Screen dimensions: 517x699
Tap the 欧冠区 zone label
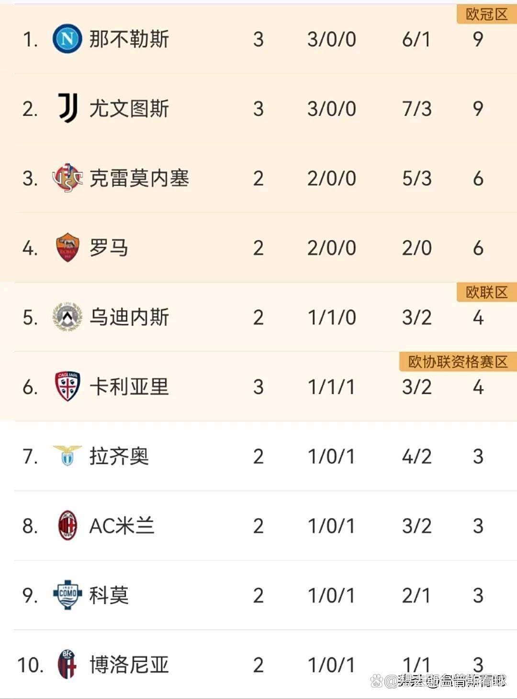486,14
